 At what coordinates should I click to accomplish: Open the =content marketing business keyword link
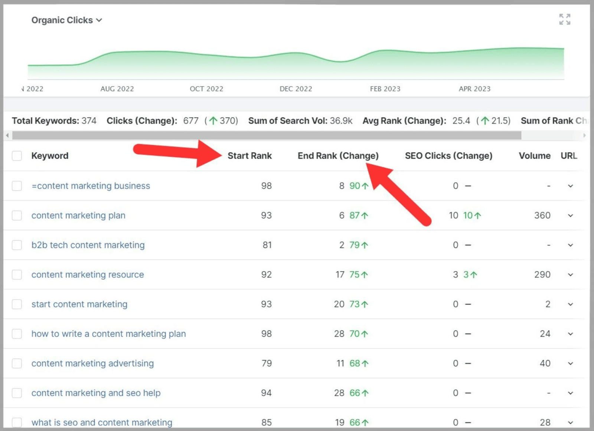click(x=91, y=186)
